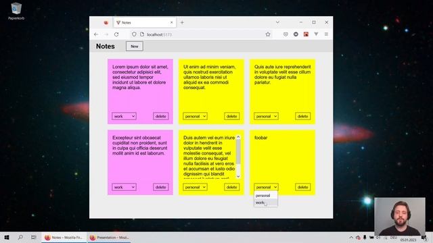Image resolution: width=433 pixels, height=243 pixels.
Task: Open a new browser tab with plus
Action: click(182, 22)
